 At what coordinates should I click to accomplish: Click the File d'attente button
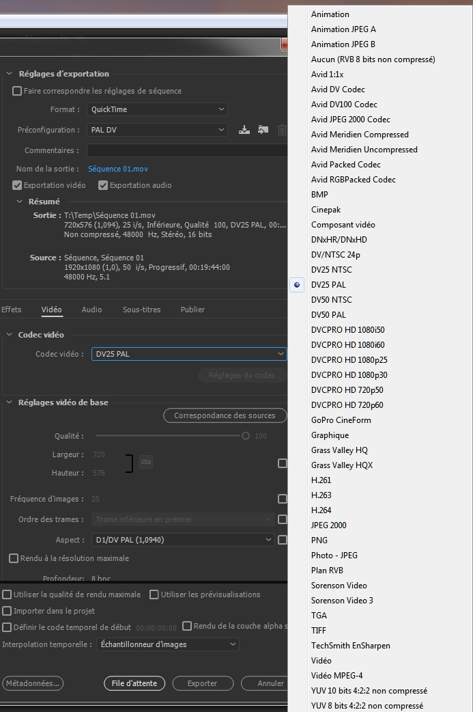click(x=134, y=683)
